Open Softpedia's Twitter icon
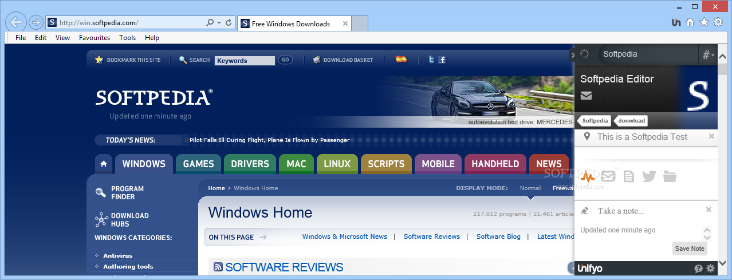Screen dimensions: 732x280 coord(432,60)
